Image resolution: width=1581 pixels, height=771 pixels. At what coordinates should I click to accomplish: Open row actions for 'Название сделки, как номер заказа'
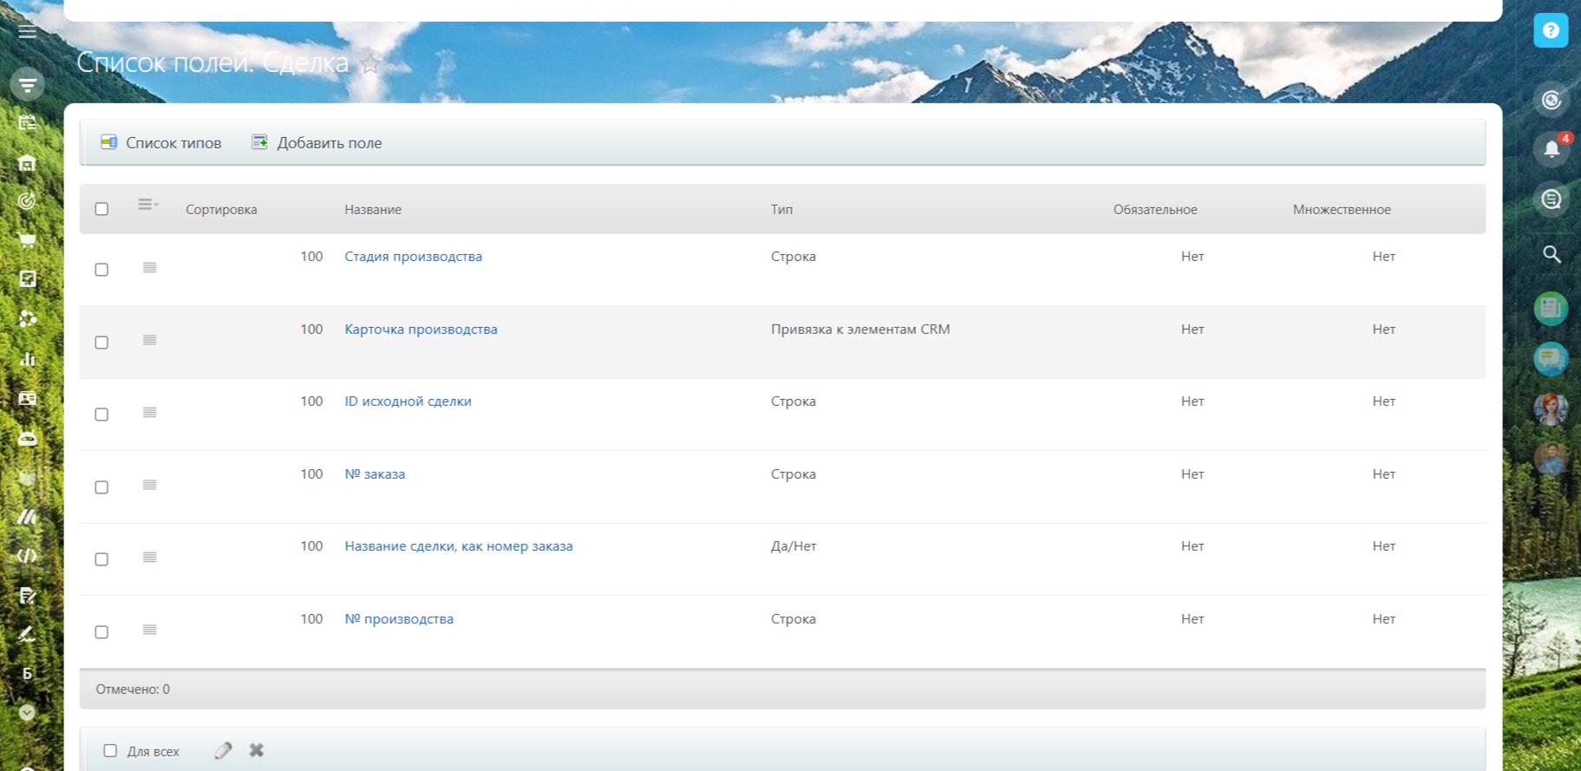(150, 558)
